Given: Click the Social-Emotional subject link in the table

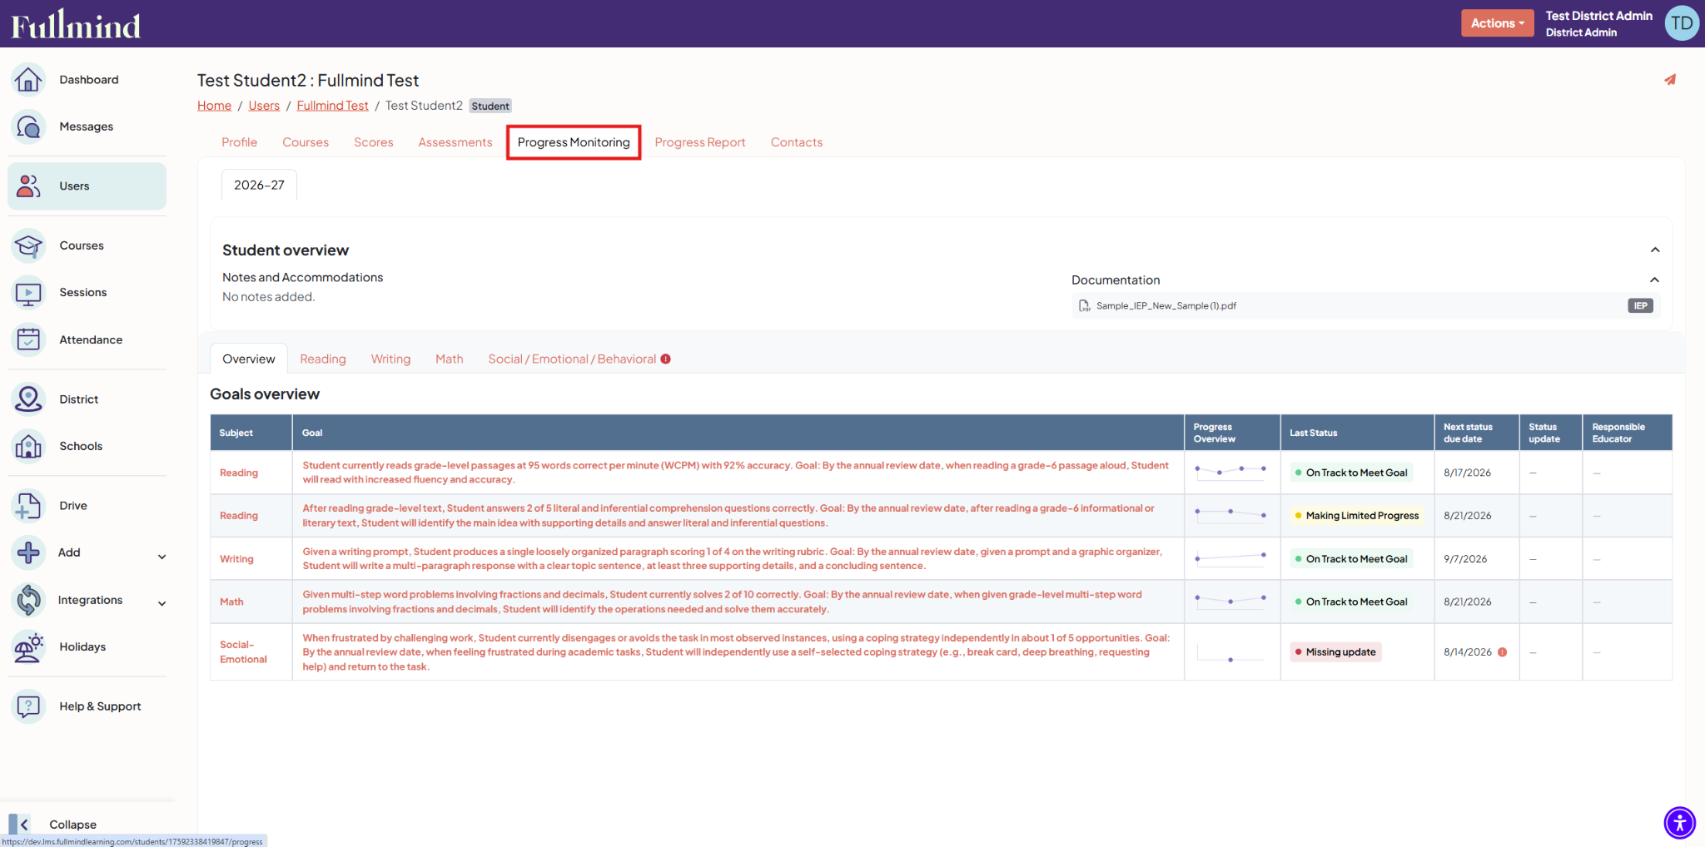Looking at the screenshot, I should 243,652.
